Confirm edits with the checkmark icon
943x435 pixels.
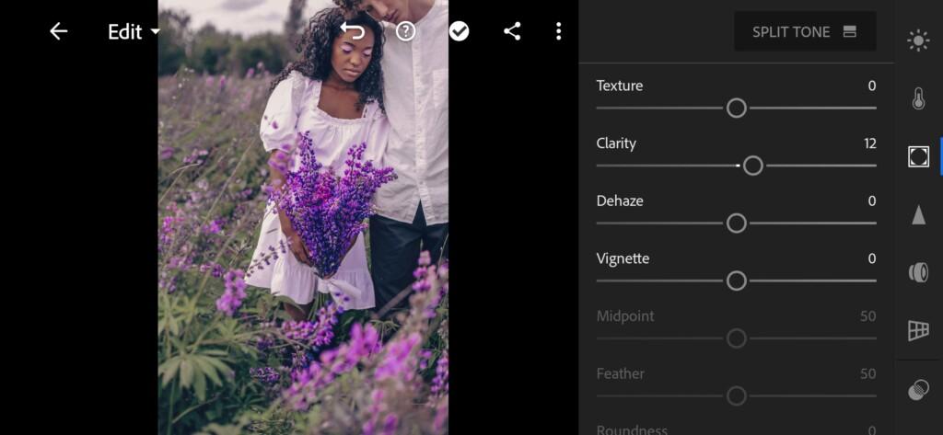click(x=459, y=31)
